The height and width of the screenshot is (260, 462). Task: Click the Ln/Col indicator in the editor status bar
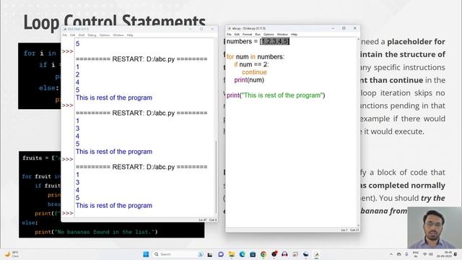click(x=349, y=230)
